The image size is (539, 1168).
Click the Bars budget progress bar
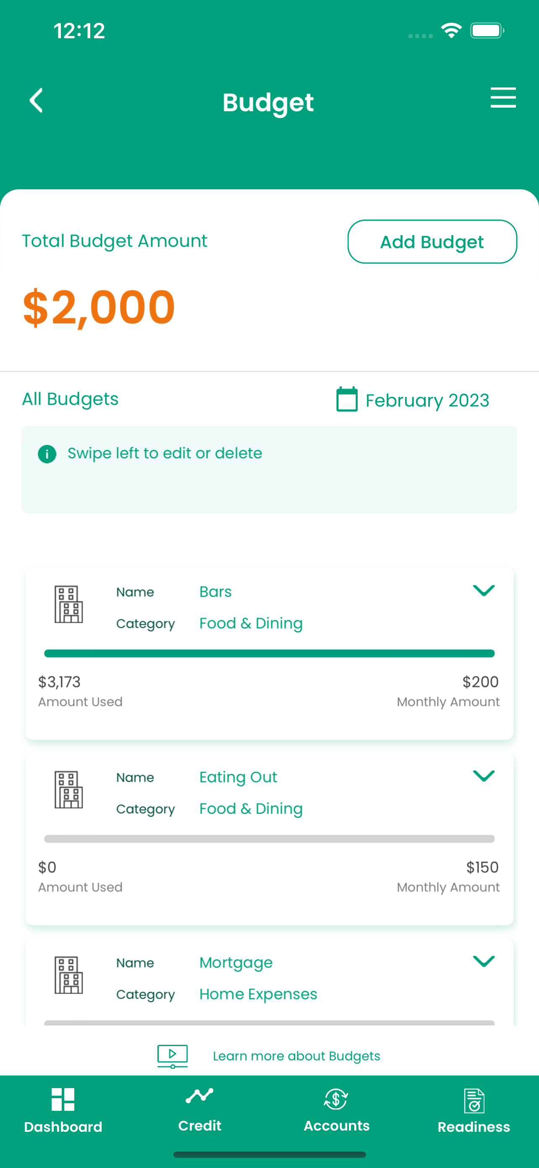click(x=269, y=653)
